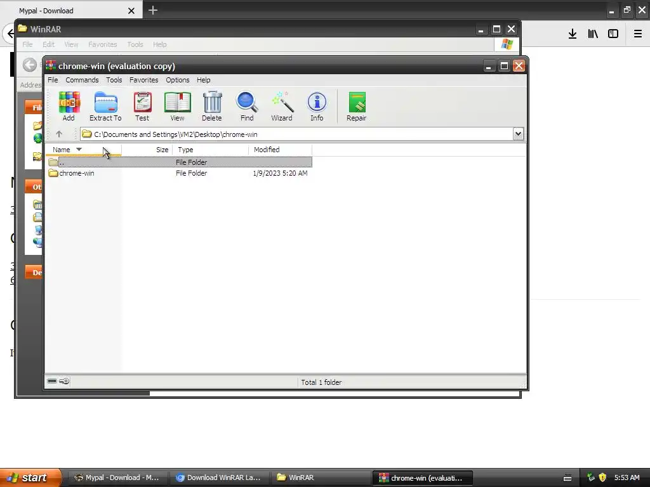Click 'Total 1 folder' status text
Screen dimensions: 650x487
[x=321, y=382]
